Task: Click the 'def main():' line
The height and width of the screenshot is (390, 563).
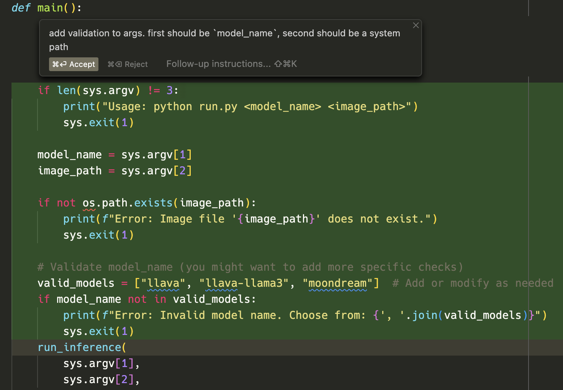Action: (46, 8)
